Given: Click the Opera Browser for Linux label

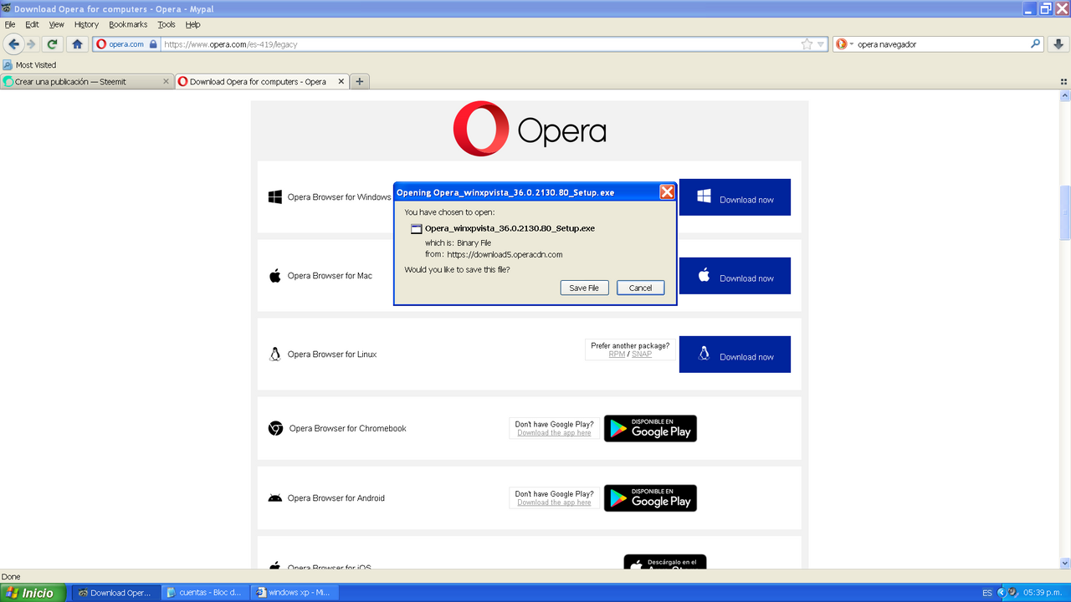Looking at the screenshot, I should click(332, 355).
